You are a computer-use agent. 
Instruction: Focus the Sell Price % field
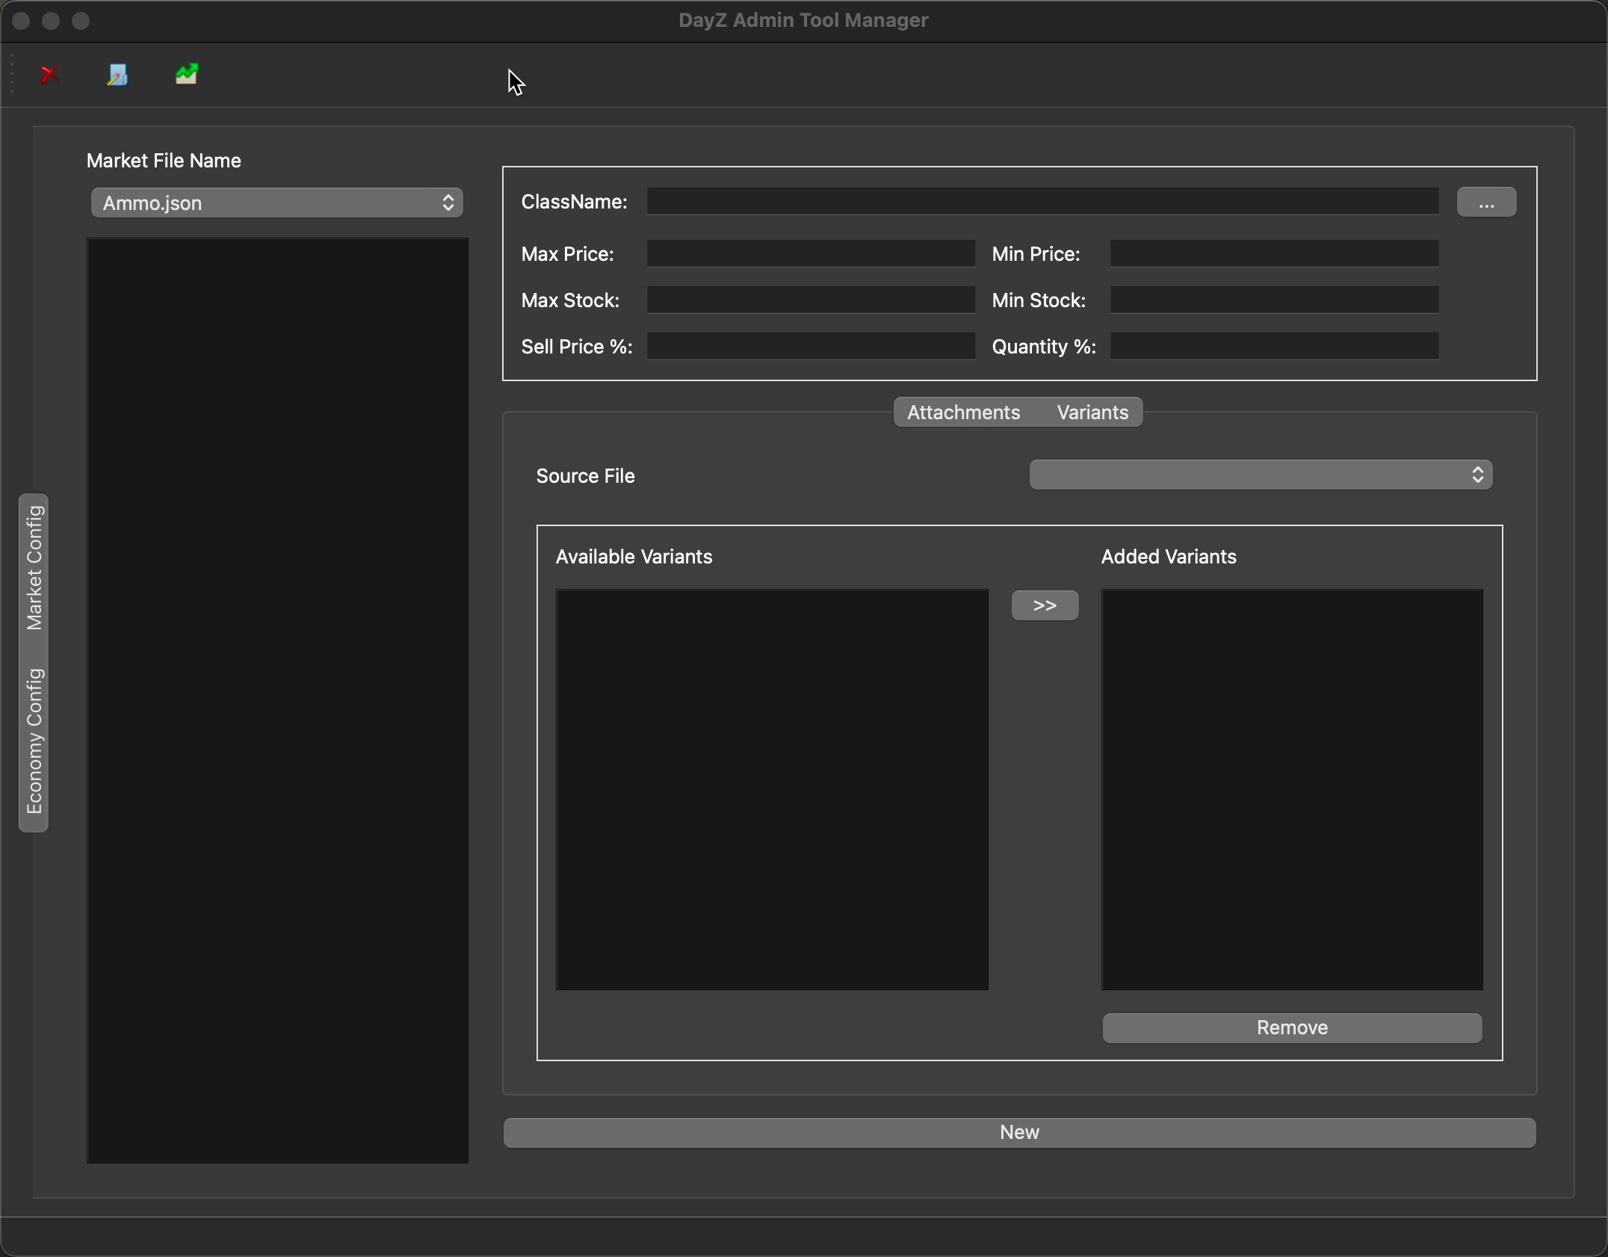coord(810,347)
